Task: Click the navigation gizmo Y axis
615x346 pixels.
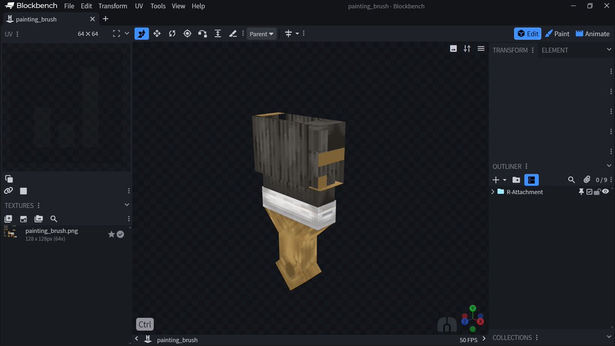Action: pyautogui.click(x=473, y=308)
